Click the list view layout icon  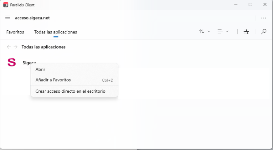pos(220,31)
